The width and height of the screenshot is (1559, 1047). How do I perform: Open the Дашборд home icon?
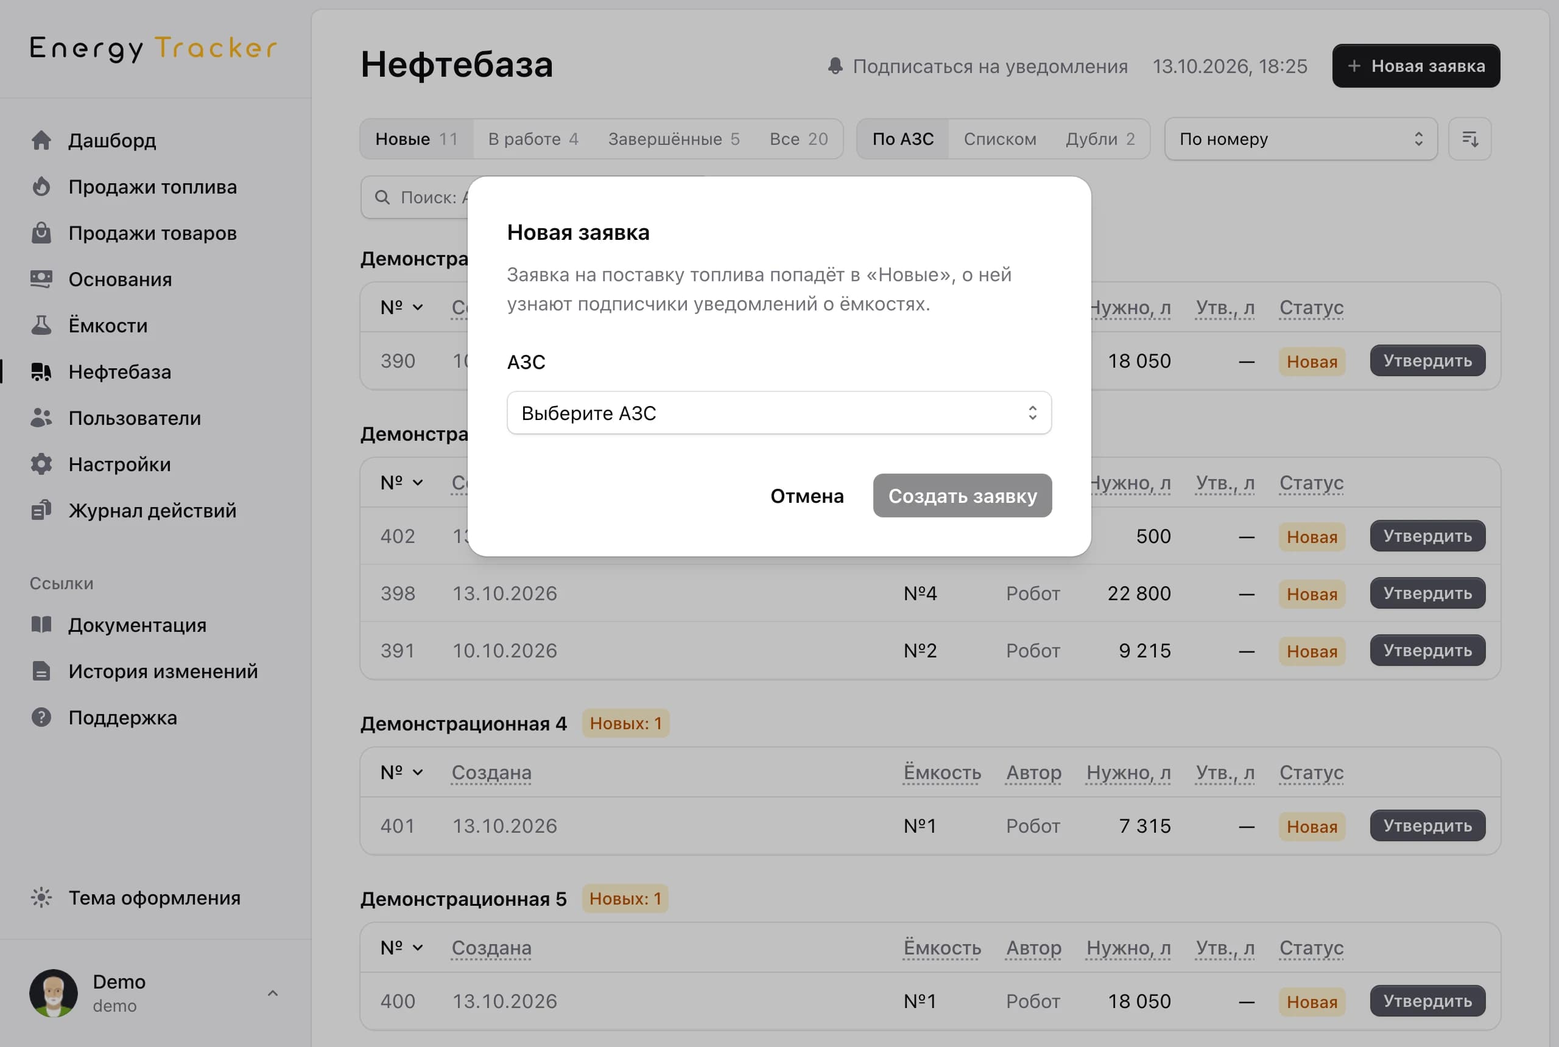[x=41, y=140]
